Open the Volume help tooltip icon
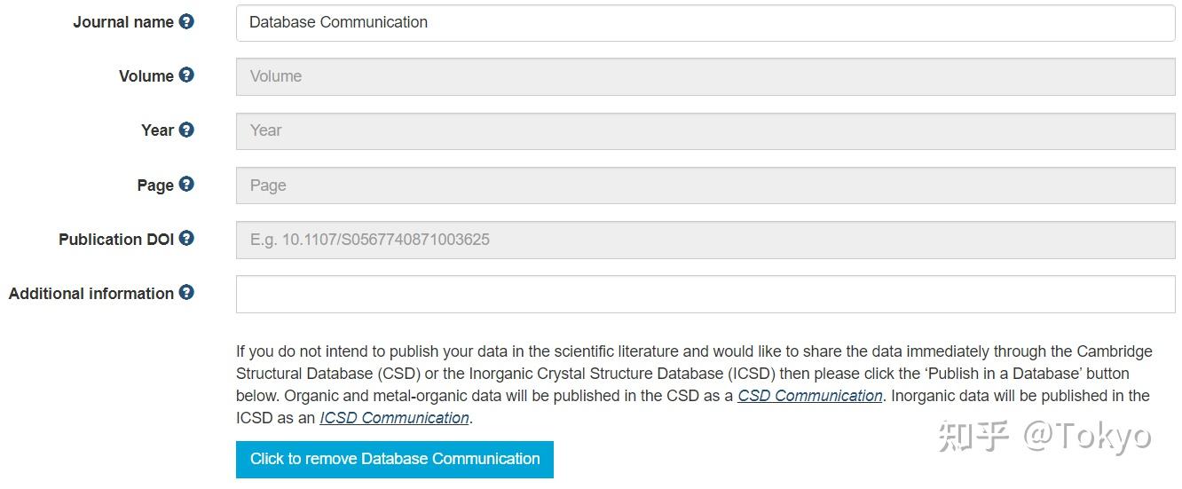The width and height of the screenshot is (1182, 489). tap(186, 75)
